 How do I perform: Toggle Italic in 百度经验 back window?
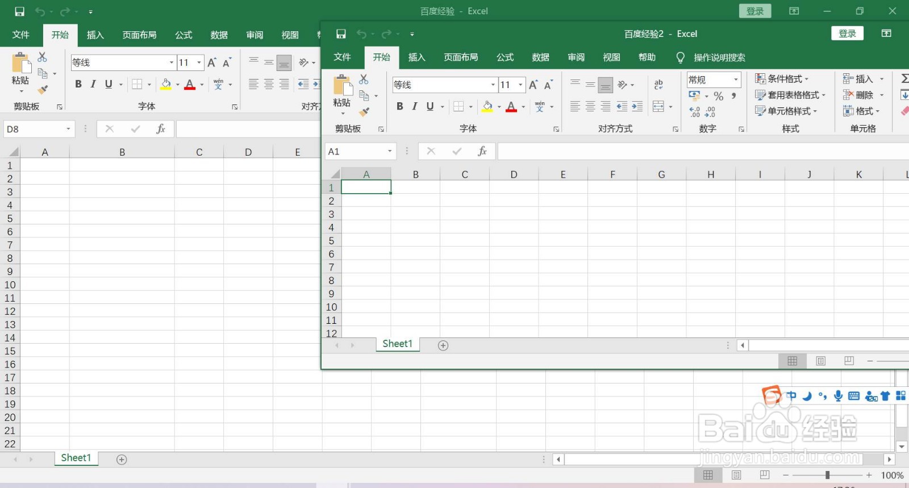point(93,84)
